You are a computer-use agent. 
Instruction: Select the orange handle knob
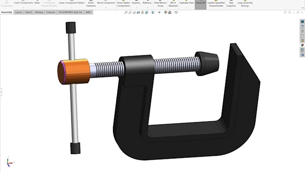click(74, 71)
